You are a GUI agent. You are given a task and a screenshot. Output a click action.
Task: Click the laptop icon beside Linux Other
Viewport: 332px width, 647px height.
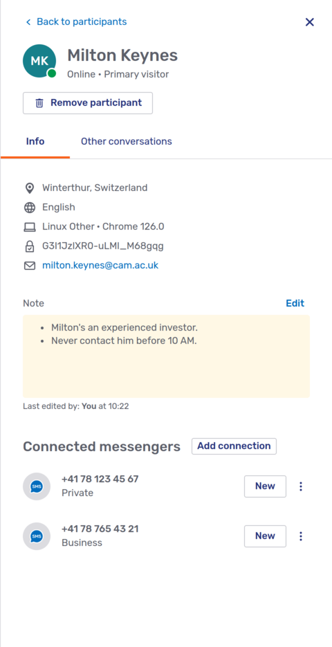pyautogui.click(x=30, y=227)
